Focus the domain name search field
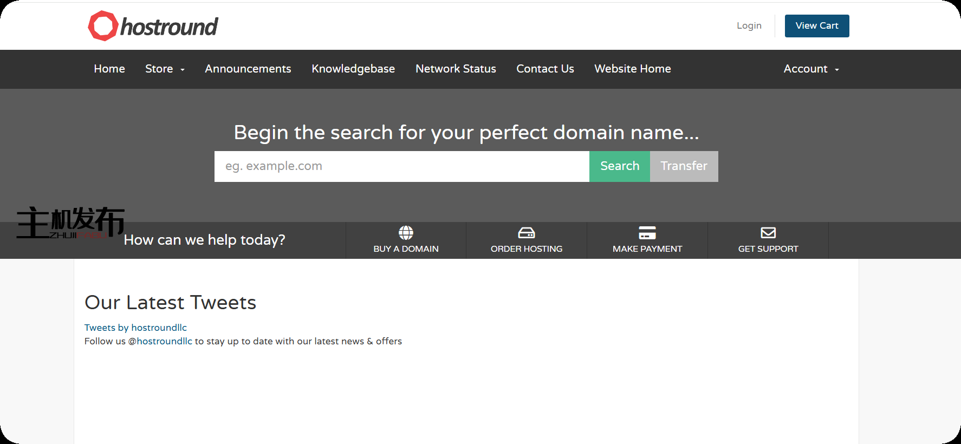The image size is (961, 444). (x=401, y=166)
